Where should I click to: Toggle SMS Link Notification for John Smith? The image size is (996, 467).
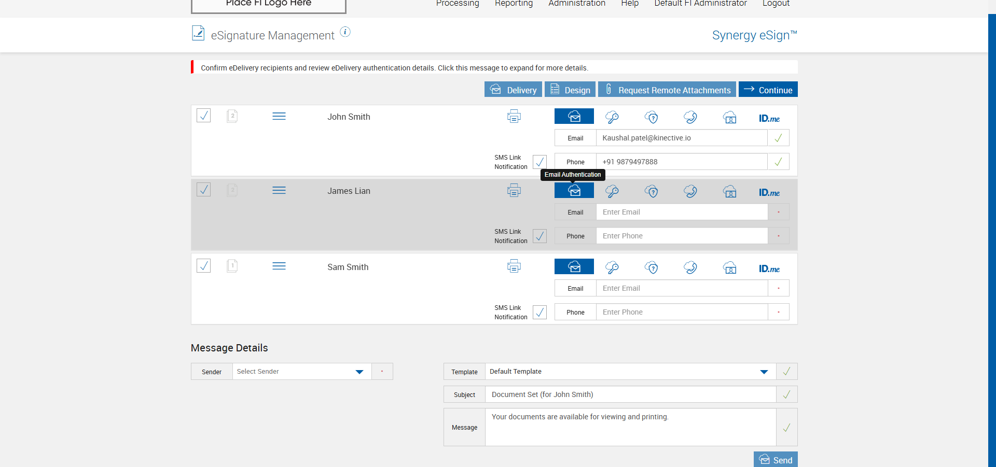[x=539, y=162]
